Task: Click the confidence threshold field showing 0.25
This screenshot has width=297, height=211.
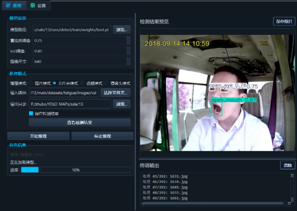Action: 80,40
